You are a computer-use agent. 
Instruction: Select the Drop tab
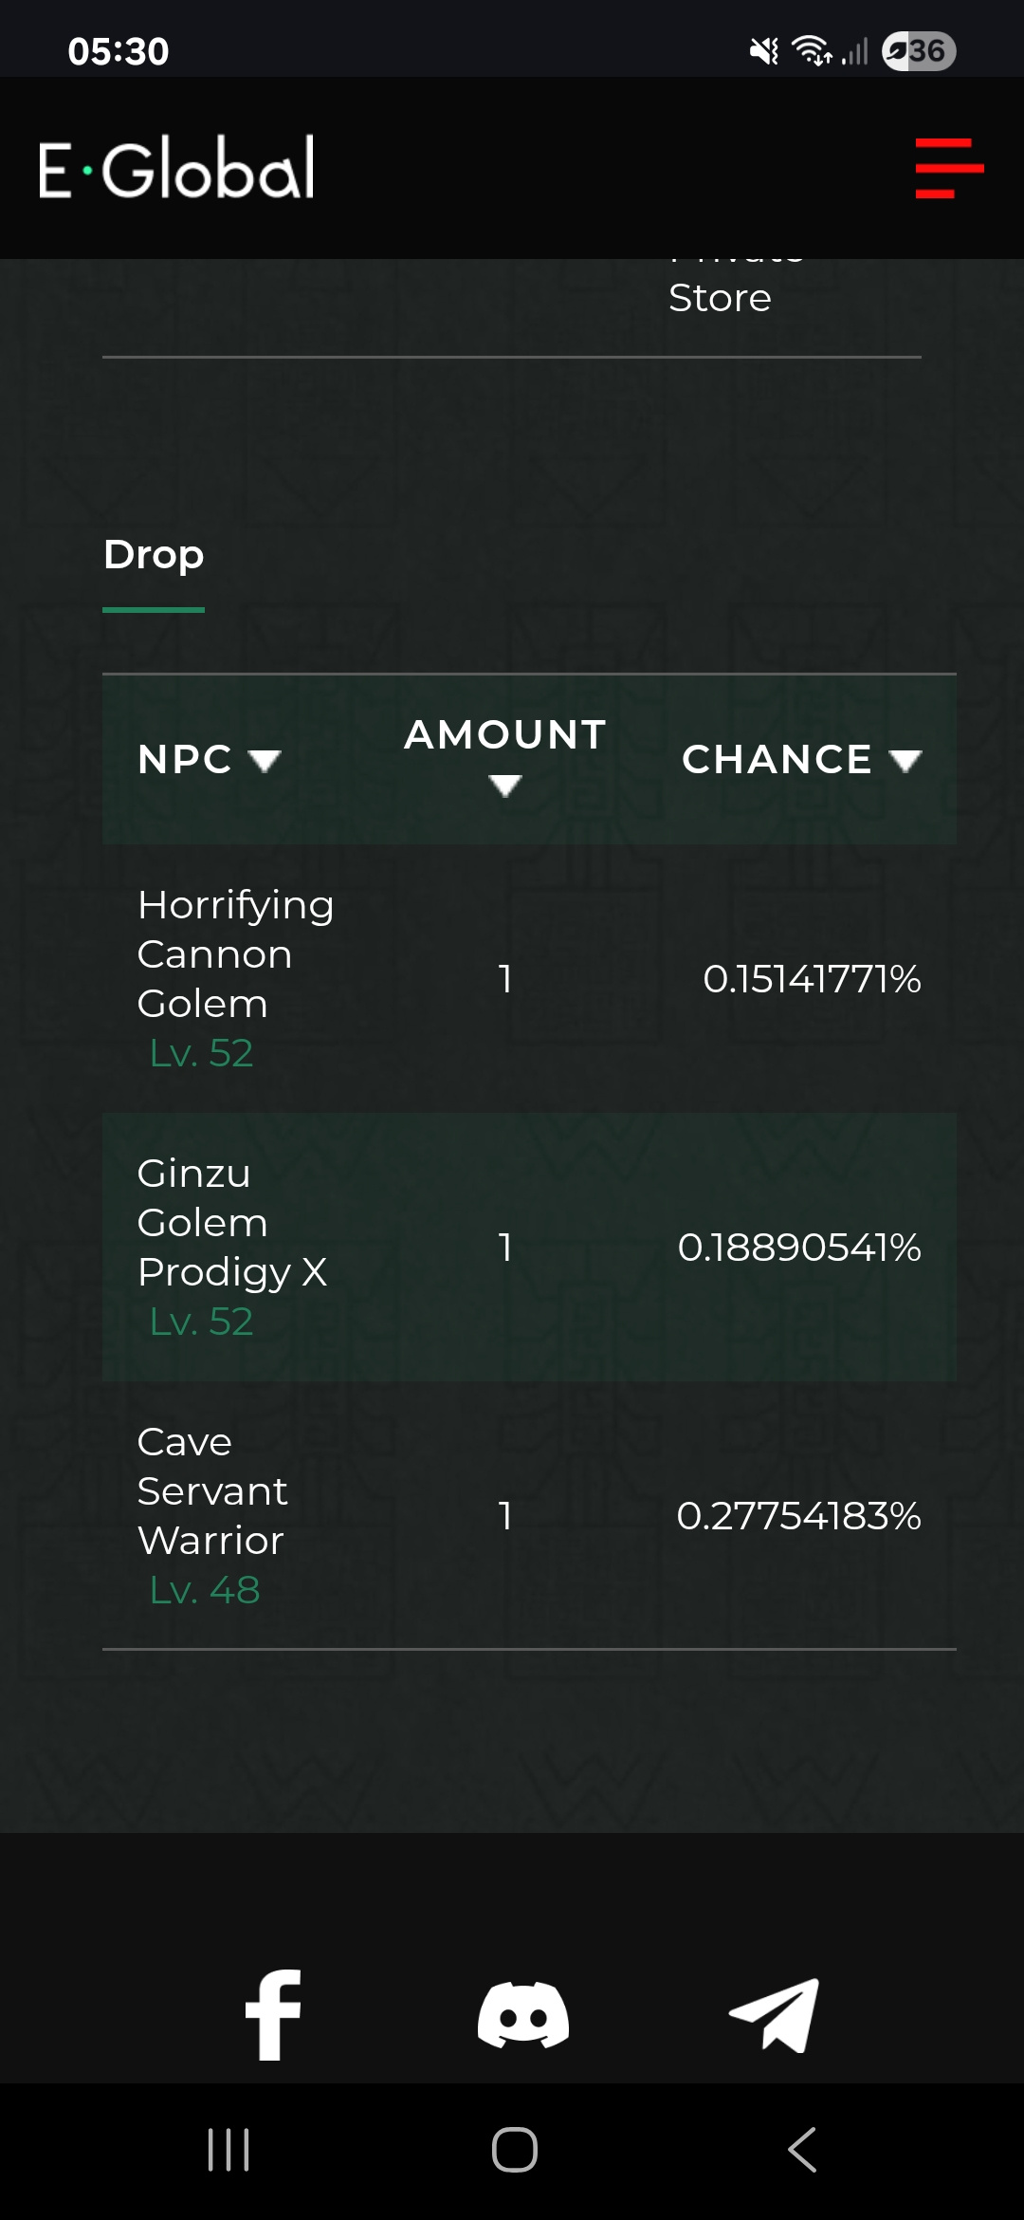[x=154, y=555]
